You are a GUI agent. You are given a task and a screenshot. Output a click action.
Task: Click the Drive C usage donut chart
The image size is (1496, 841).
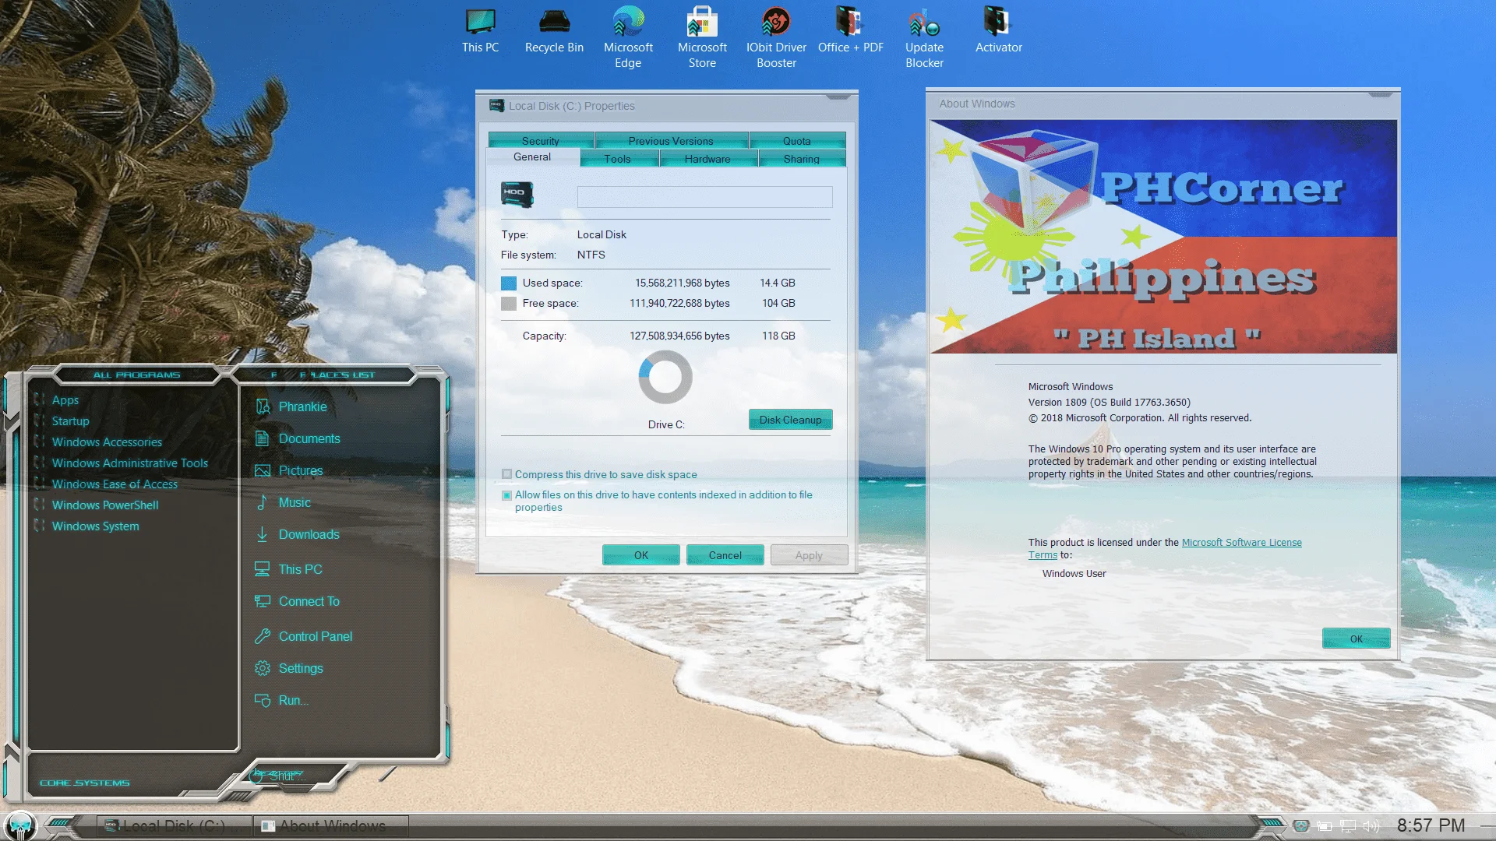(665, 378)
